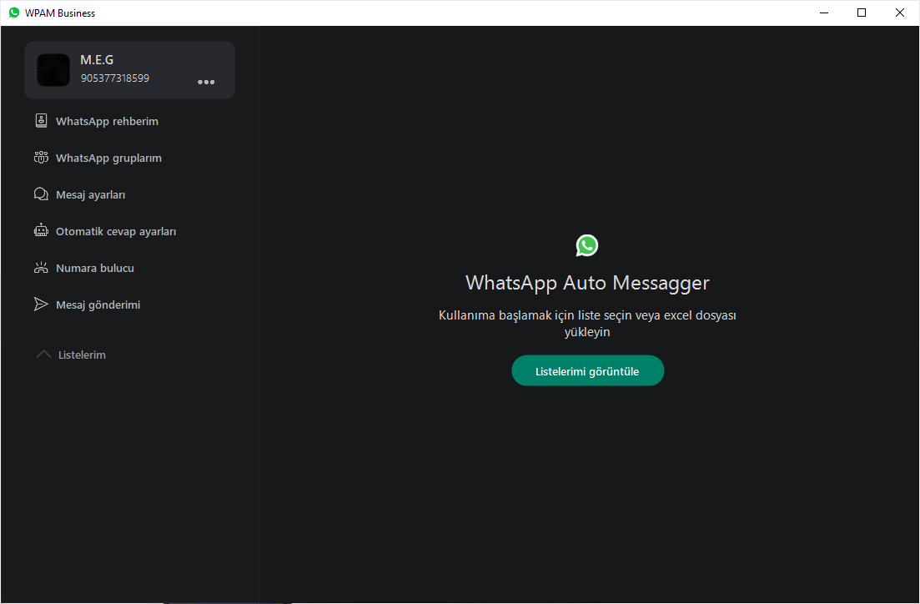The height and width of the screenshot is (604, 920).
Task: Click the M.E.G profile avatar thumbnail
Action: pos(53,70)
